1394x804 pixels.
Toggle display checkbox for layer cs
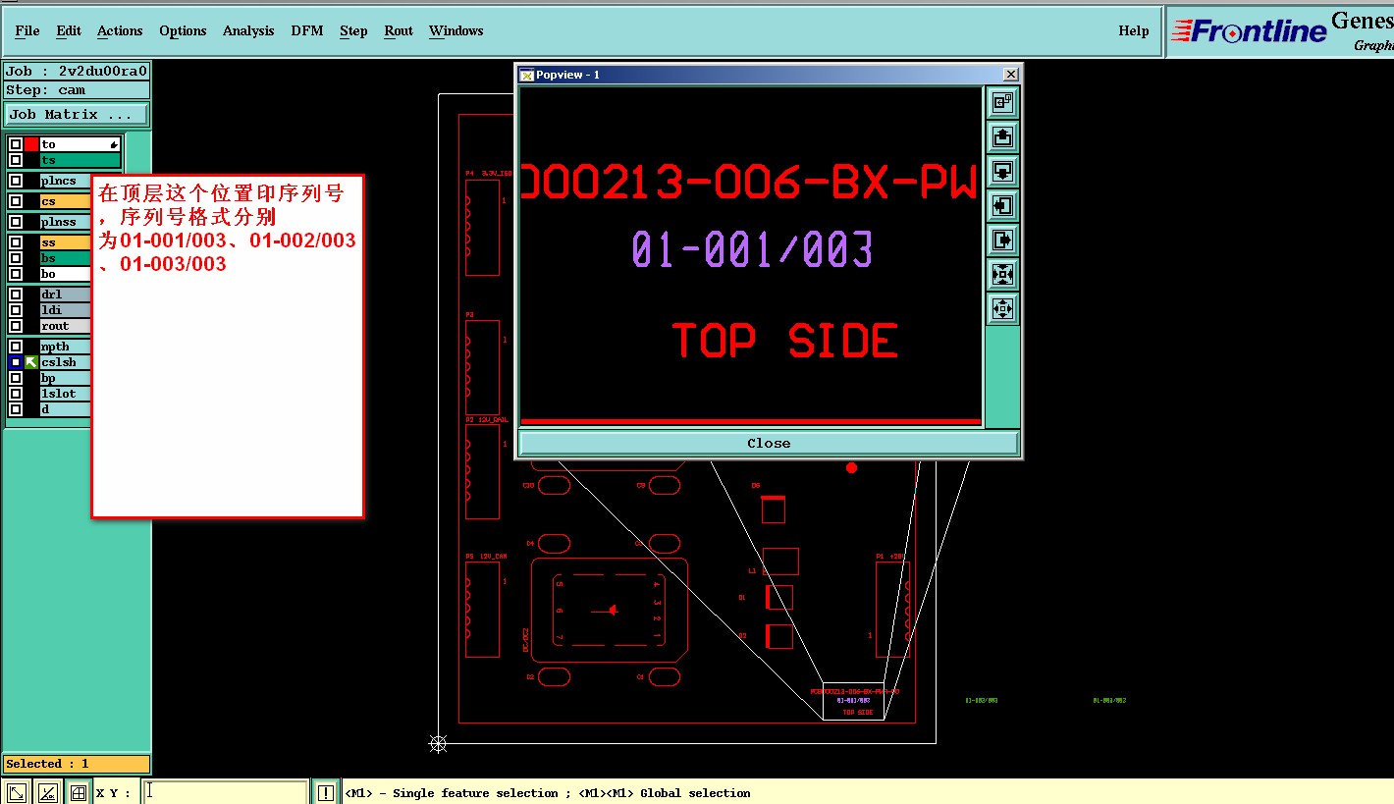pyautogui.click(x=16, y=201)
